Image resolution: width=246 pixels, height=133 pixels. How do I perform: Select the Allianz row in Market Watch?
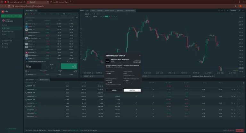pos(51,58)
